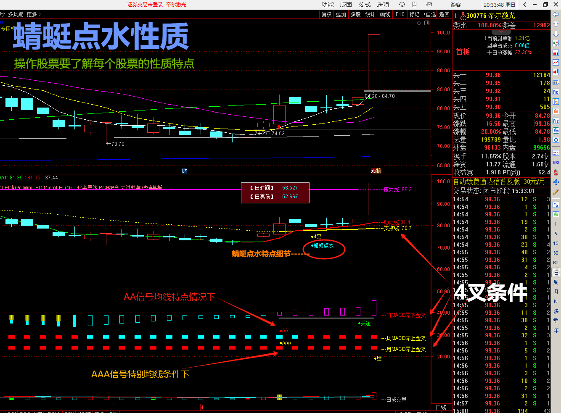Select the pencil drawing tool icon
Viewport: 561px width, 413px height.
556,192
